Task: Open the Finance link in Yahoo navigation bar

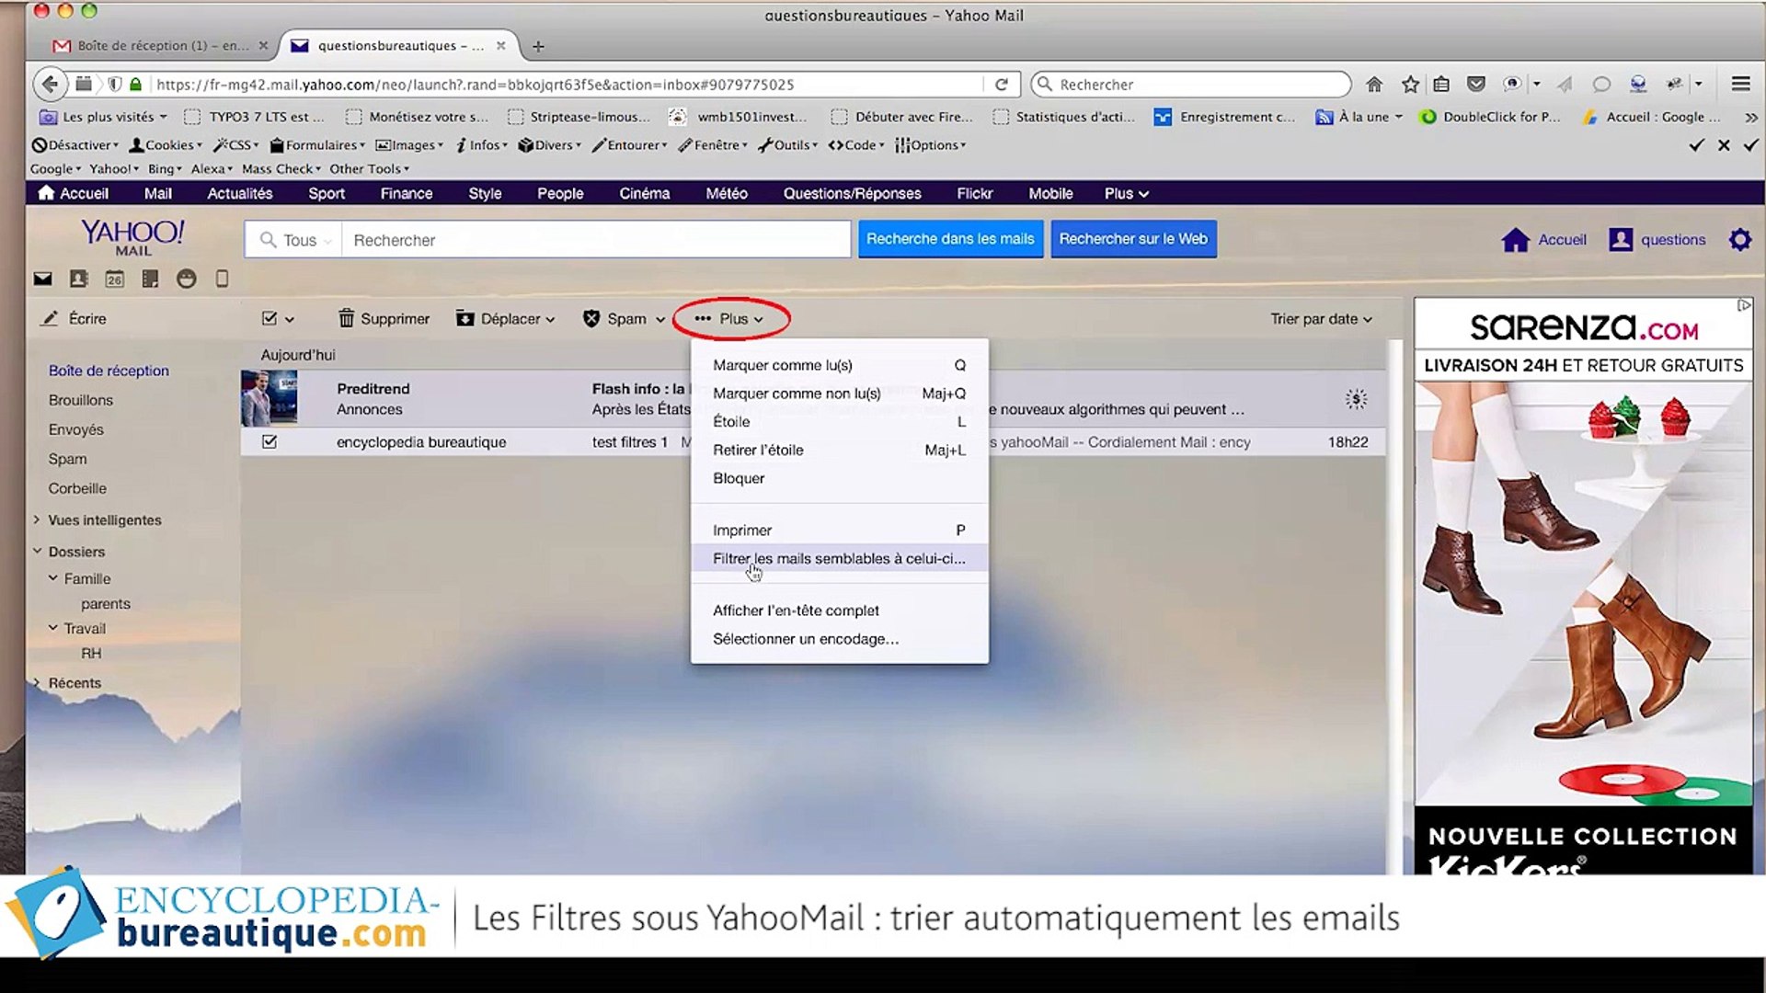Action: tap(407, 193)
